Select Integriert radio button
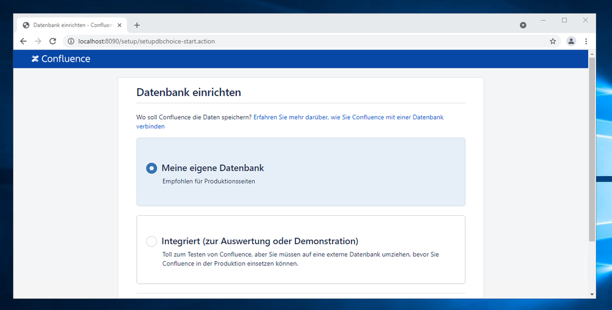The height and width of the screenshot is (310, 612). point(151,242)
